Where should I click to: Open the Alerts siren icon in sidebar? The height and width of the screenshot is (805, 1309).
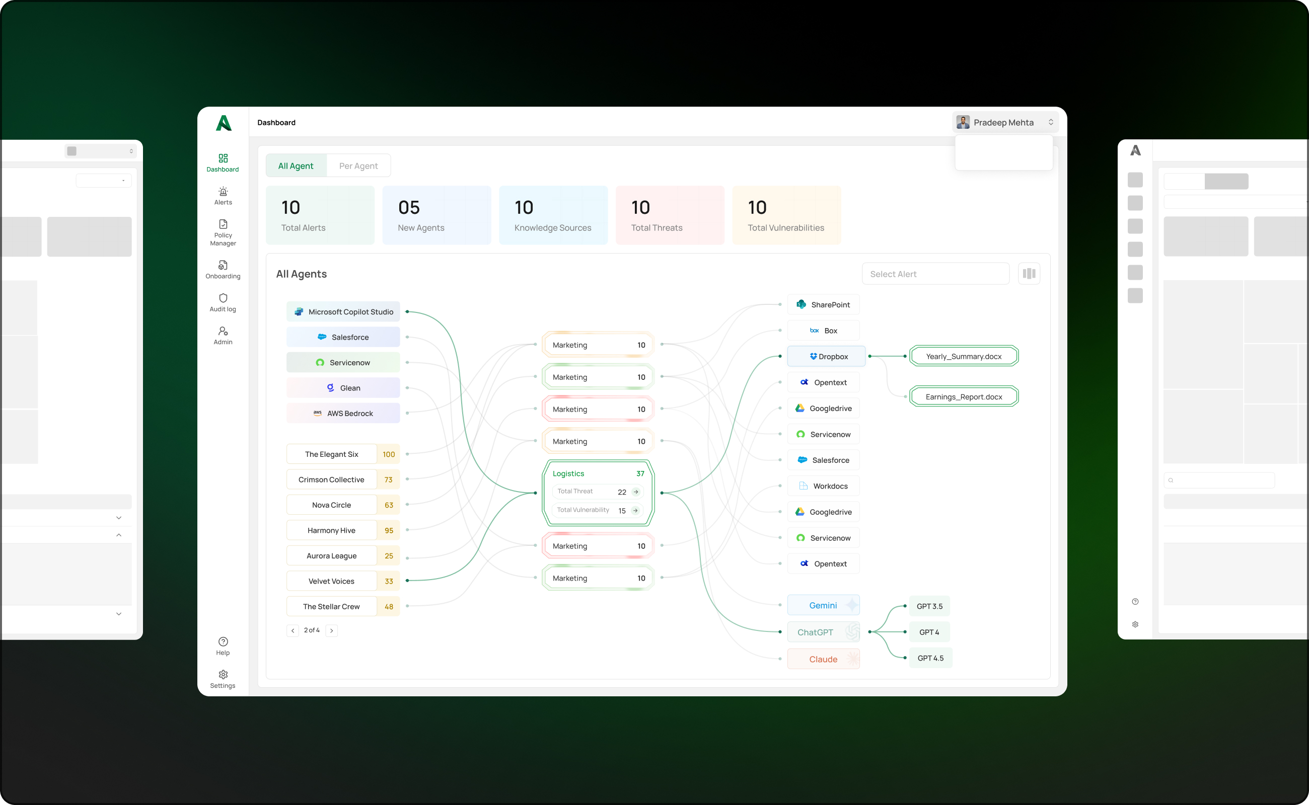coord(223,192)
